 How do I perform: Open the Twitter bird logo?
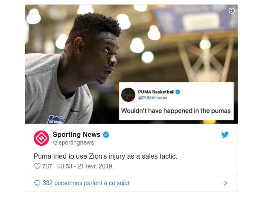[225, 135]
